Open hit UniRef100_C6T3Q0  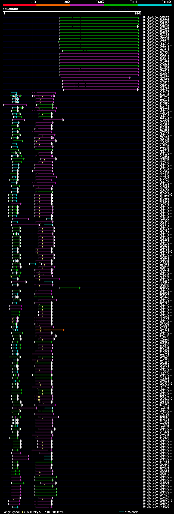click(x=156, y=23)
